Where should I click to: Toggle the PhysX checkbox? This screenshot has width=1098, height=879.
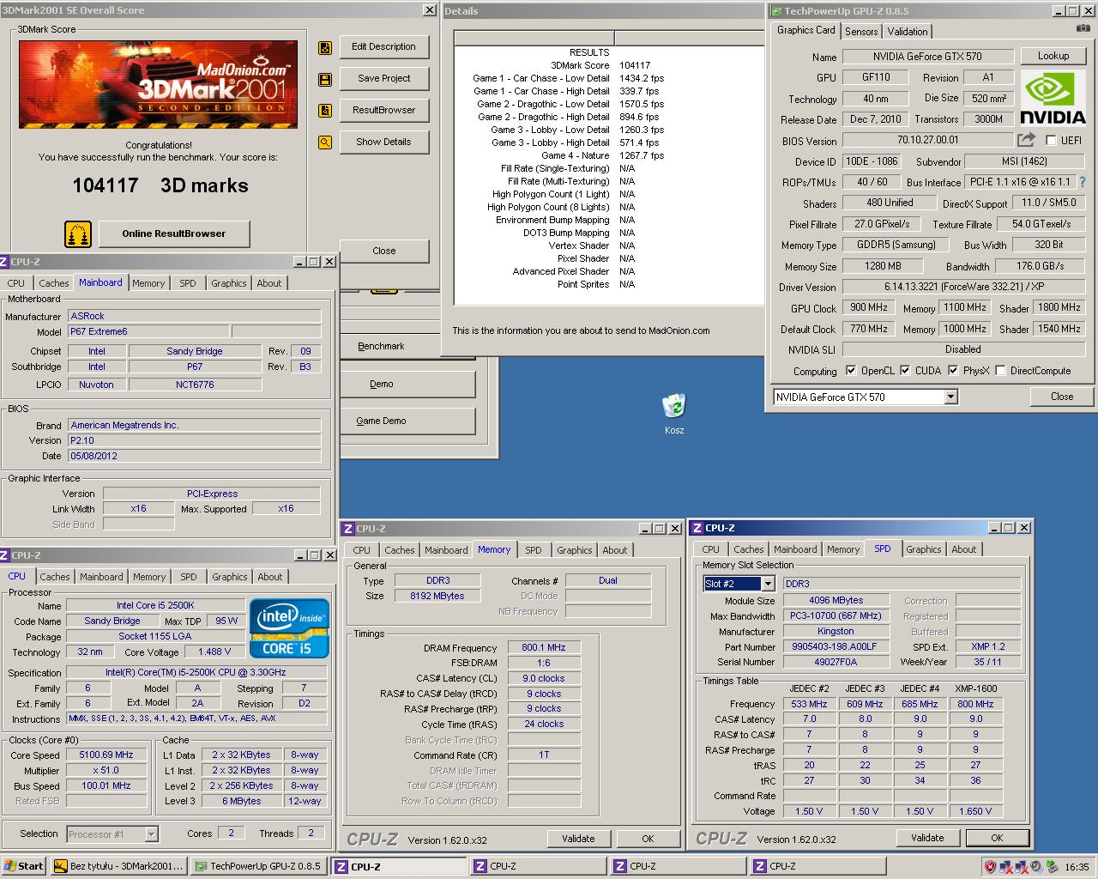point(953,371)
